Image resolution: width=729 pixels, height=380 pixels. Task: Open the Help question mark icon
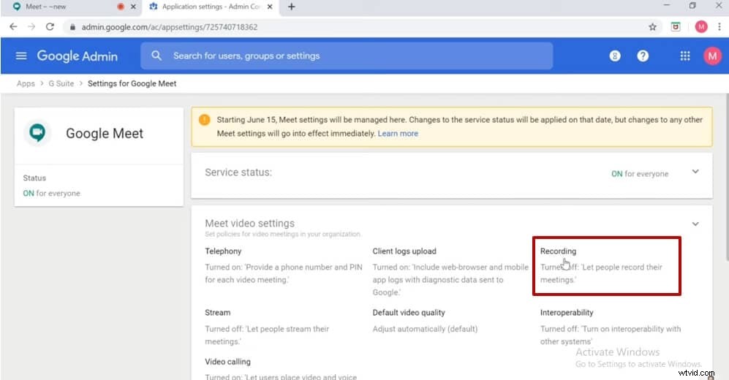(x=643, y=56)
